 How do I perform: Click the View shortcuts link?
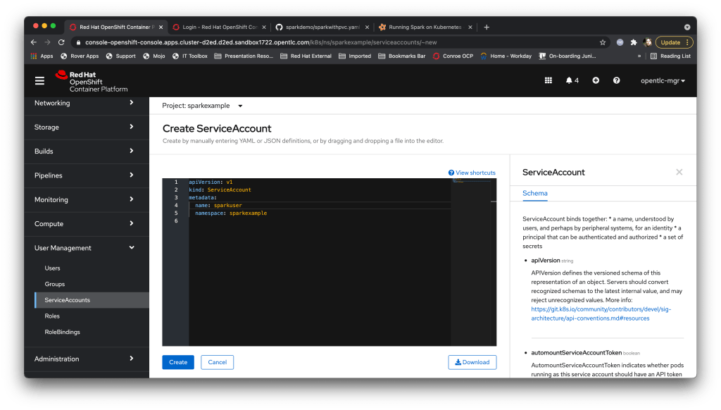(x=472, y=173)
